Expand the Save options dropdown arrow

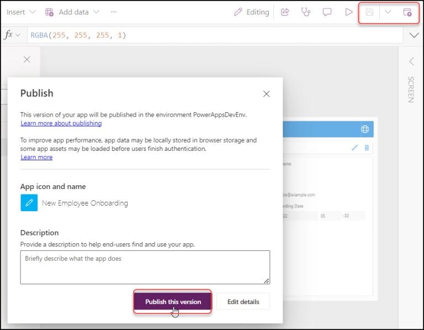click(x=388, y=12)
